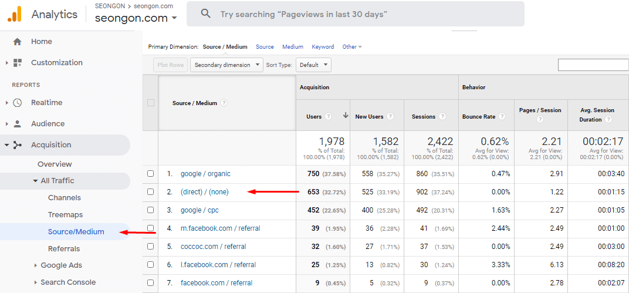Sort by the Sessions column header
Image resolution: width=629 pixels, height=293 pixels.
click(423, 117)
